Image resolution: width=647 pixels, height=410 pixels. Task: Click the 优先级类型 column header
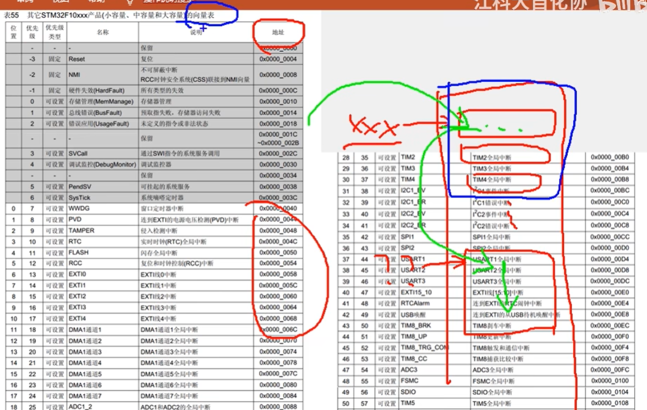point(54,32)
